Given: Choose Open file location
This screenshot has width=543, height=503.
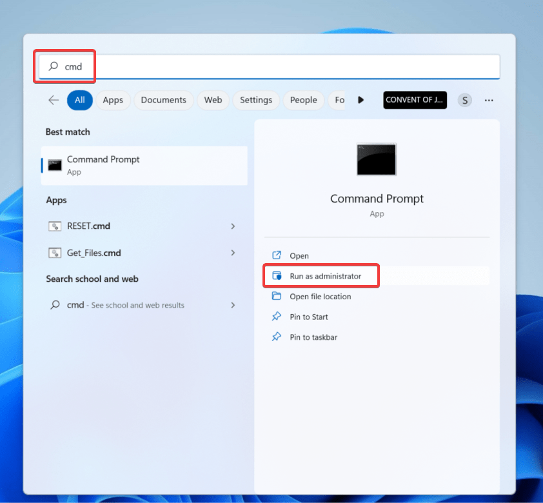Looking at the screenshot, I should click(x=377, y=297).
